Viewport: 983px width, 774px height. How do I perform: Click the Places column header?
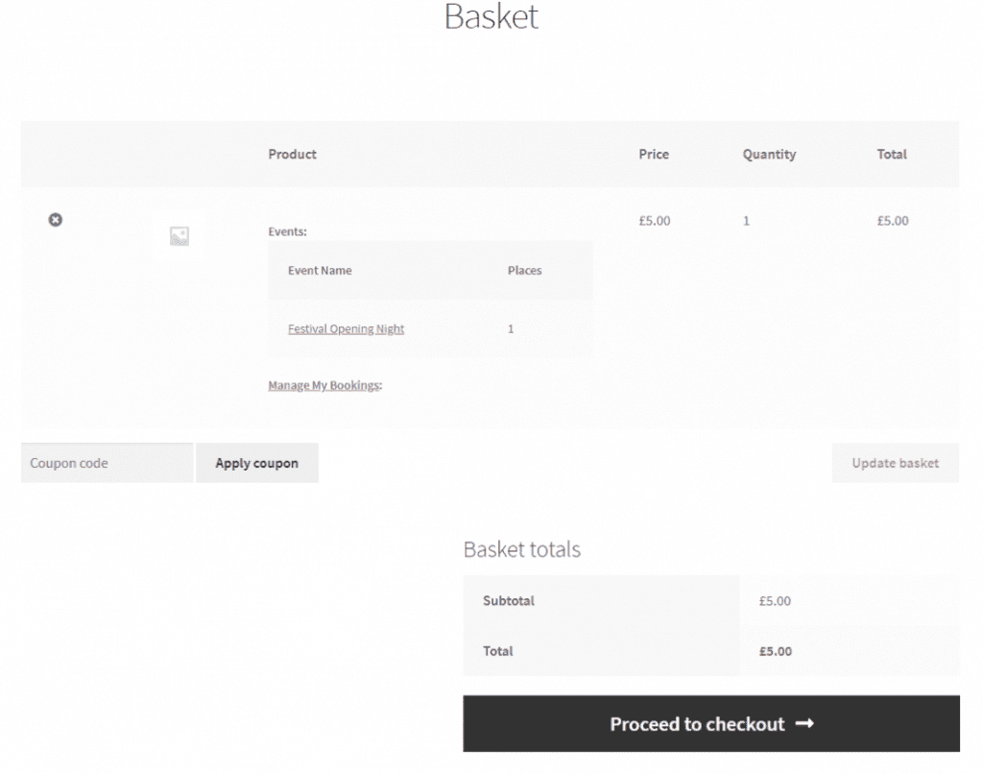click(524, 271)
